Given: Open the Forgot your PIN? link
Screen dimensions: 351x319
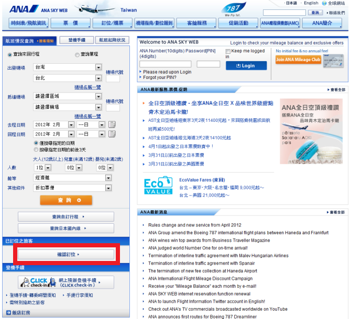Looking at the screenshot, I should [x=160, y=77].
